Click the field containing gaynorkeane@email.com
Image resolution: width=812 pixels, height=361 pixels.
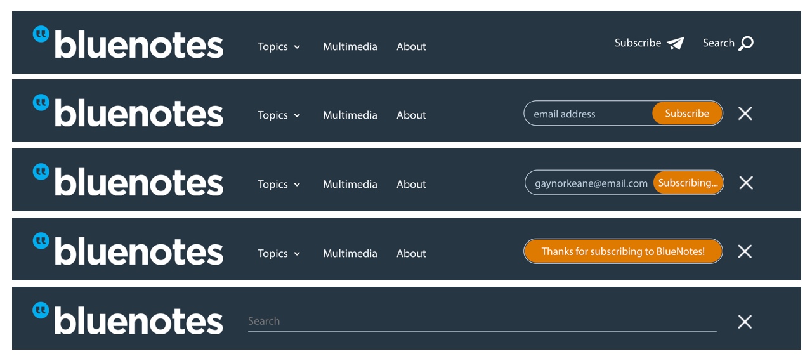tap(591, 183)
